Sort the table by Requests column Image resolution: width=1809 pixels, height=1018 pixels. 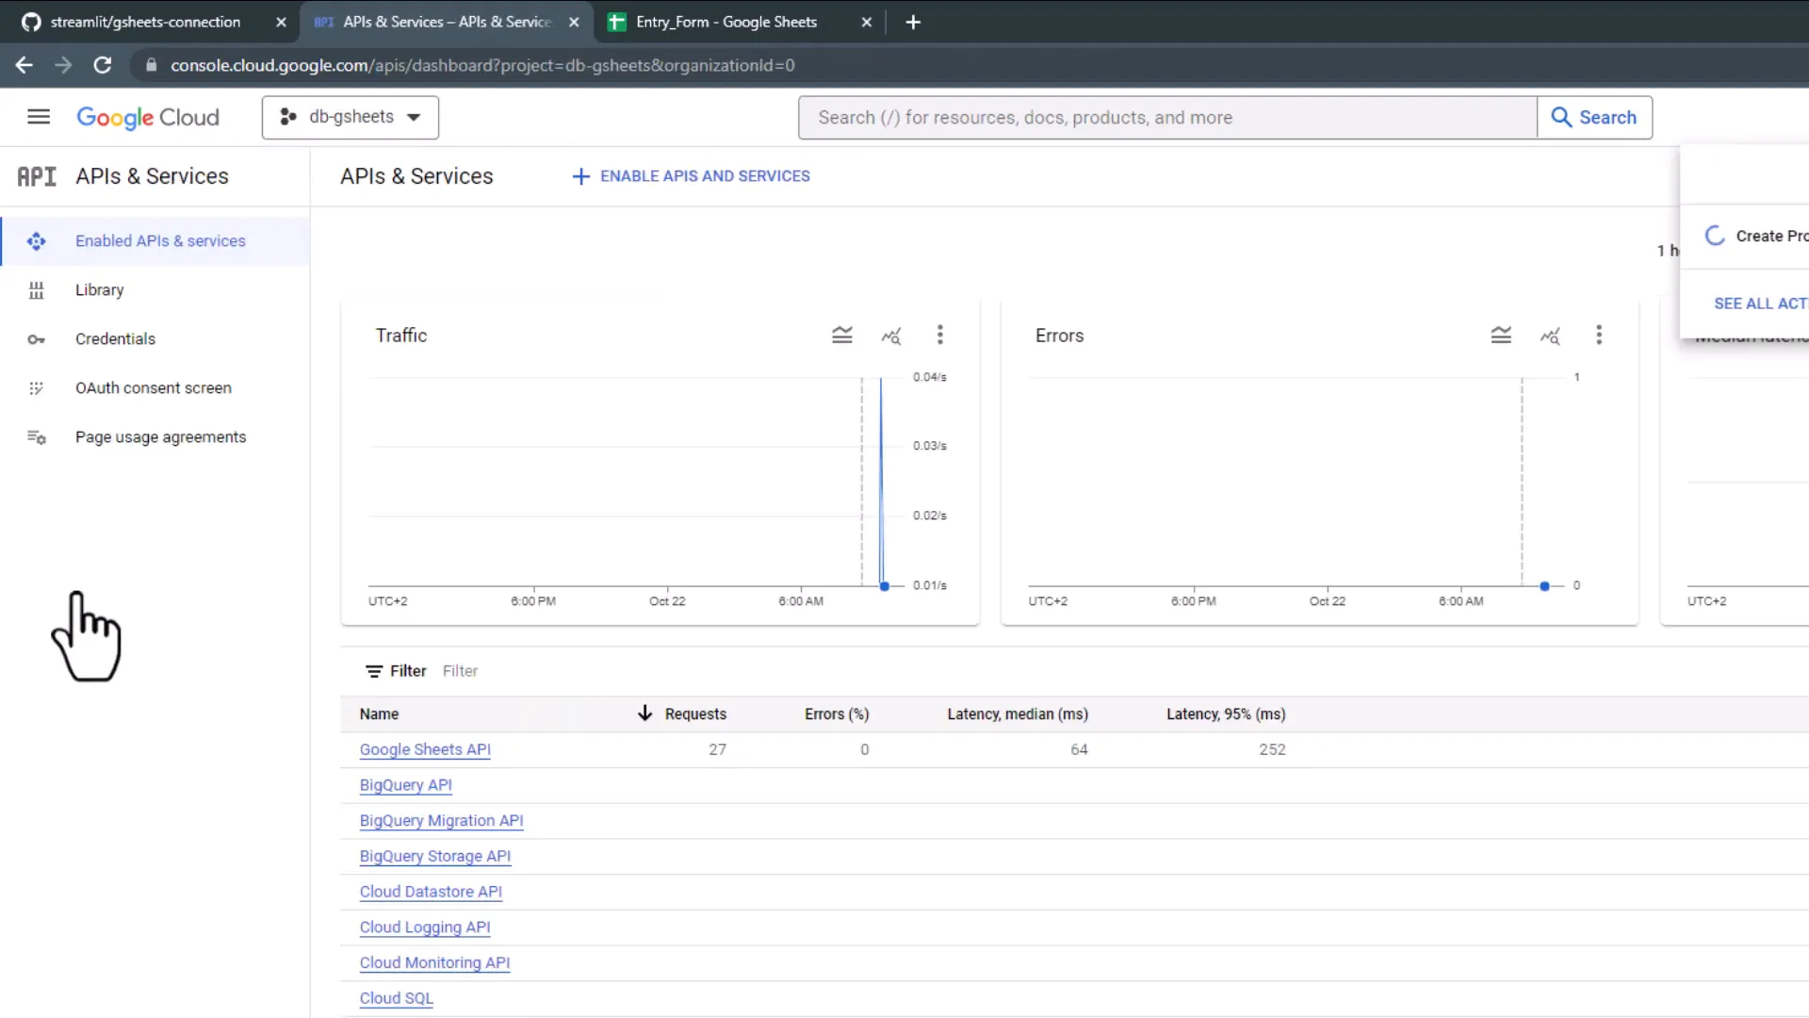695,714
